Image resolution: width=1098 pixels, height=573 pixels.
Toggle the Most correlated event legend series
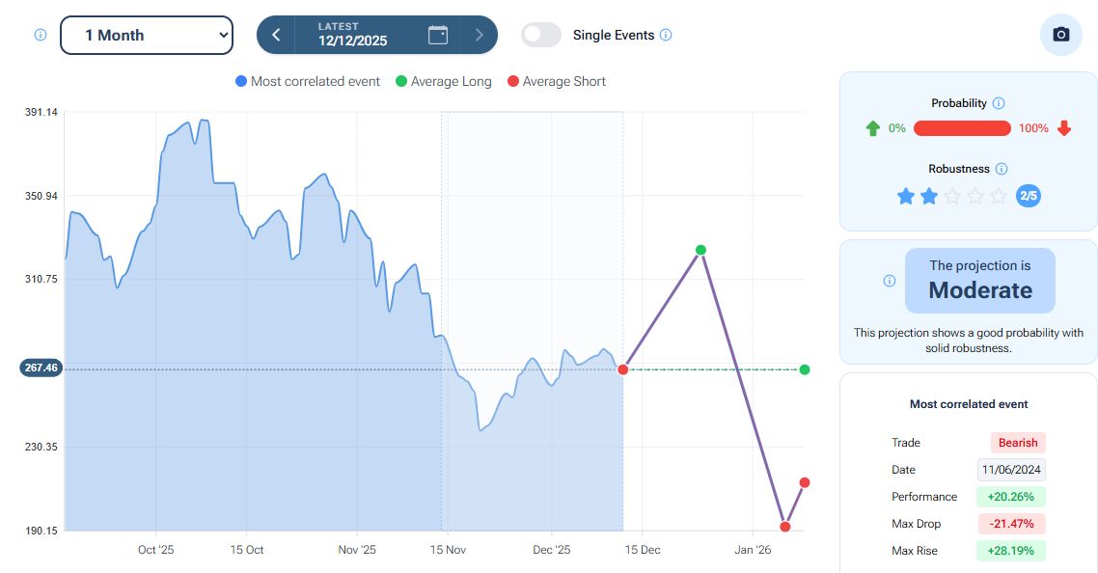pyautogui.click(x=308, y=82)
